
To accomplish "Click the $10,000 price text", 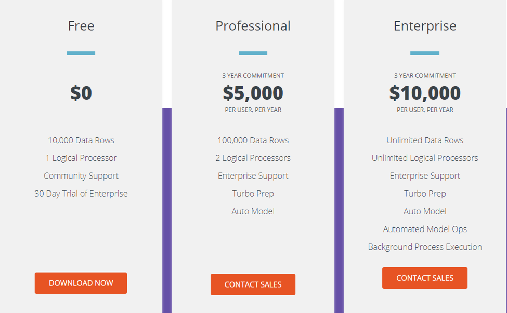I will point(425,93).
